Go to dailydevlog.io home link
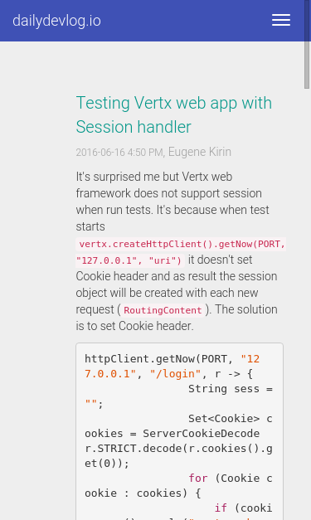Screen dimensions: 311x520 (56, 21)
